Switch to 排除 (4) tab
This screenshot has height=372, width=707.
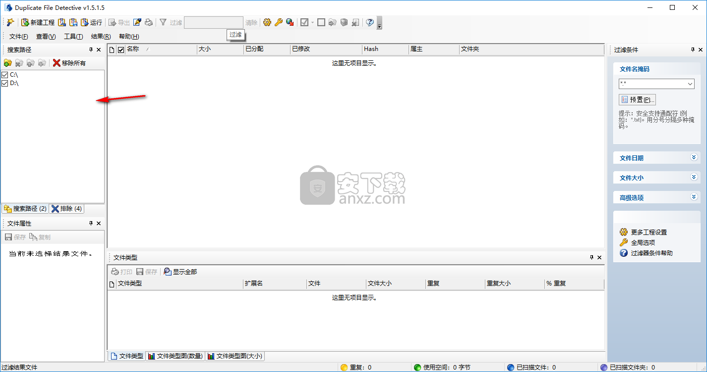[67, 209]
